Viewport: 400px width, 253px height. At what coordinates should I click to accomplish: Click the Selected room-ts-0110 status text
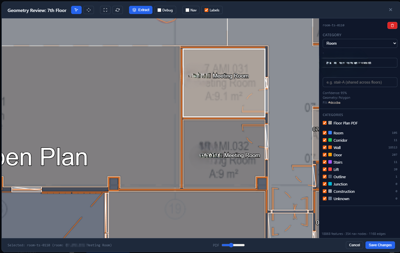(x=60, y=245)
